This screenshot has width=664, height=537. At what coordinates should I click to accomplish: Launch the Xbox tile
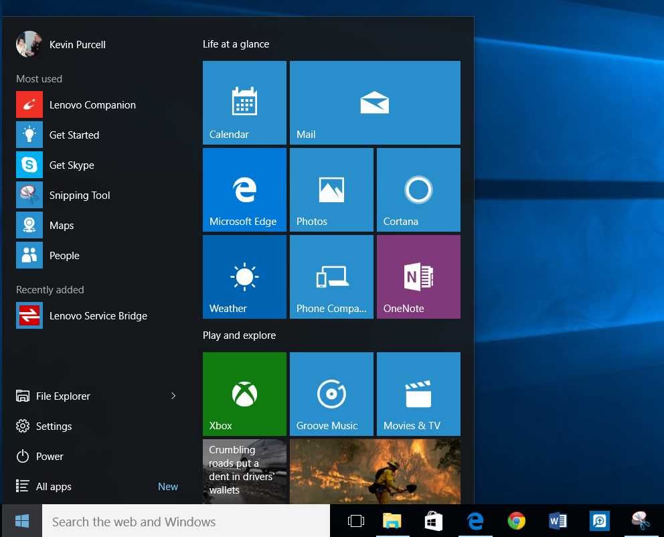(x=244, y=394)
